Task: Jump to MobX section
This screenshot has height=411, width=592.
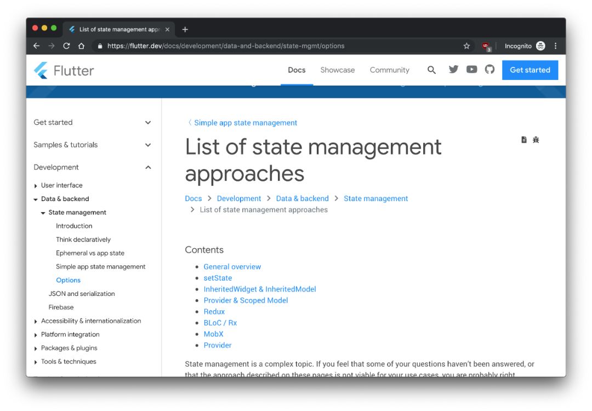Action: pyautogui.click(x=213, y=334)
